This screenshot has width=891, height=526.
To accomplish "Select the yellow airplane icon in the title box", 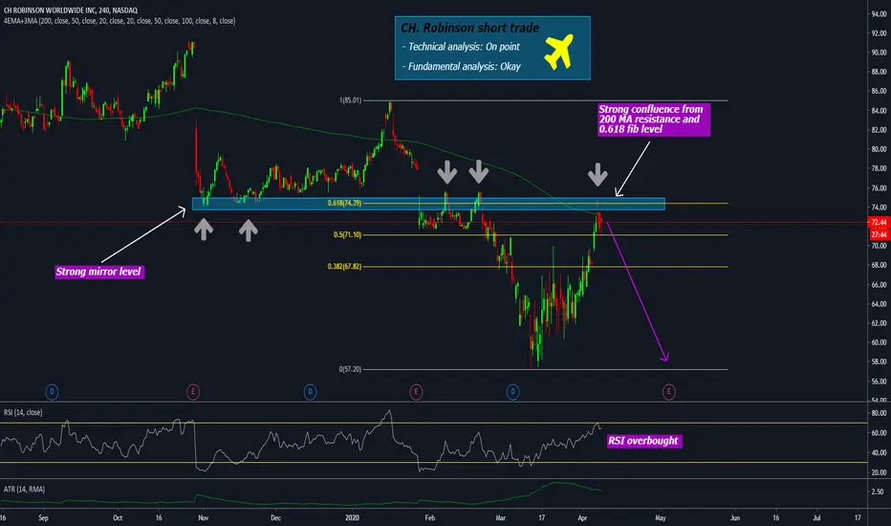I will pos(559,52).
